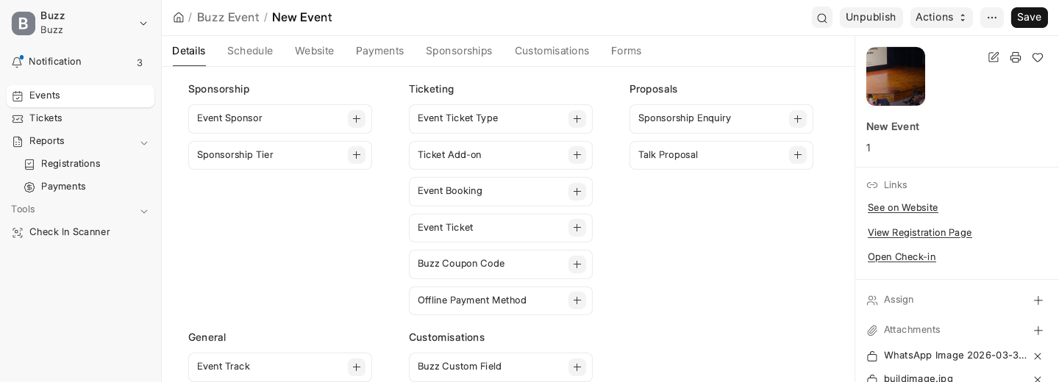Remove the buildimage.jpg attachment
Screen dimensions: 1059x382
pos(1038,379)
